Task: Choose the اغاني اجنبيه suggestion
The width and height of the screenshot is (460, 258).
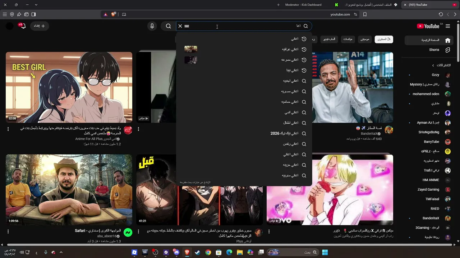Action: click(x=244, y=81)
